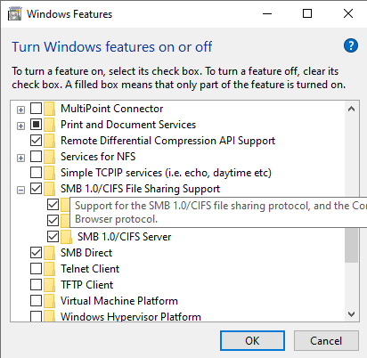
Task: Expand the Print and Document Services node
Action: pyautogui.click(x=20, y=126)
